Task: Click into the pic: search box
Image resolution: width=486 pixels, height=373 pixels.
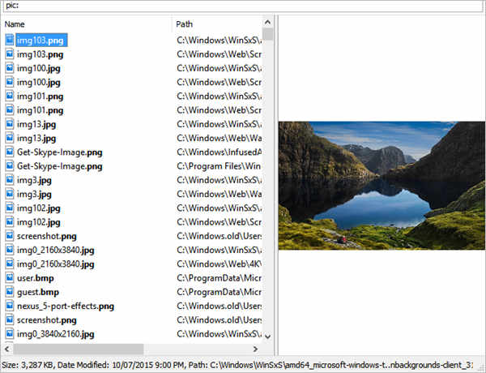Action: tap(243, 6)
